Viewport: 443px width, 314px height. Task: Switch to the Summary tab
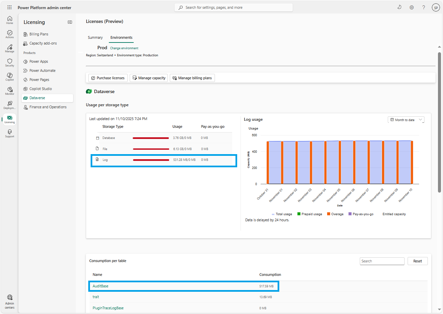[x=95, y=38]
